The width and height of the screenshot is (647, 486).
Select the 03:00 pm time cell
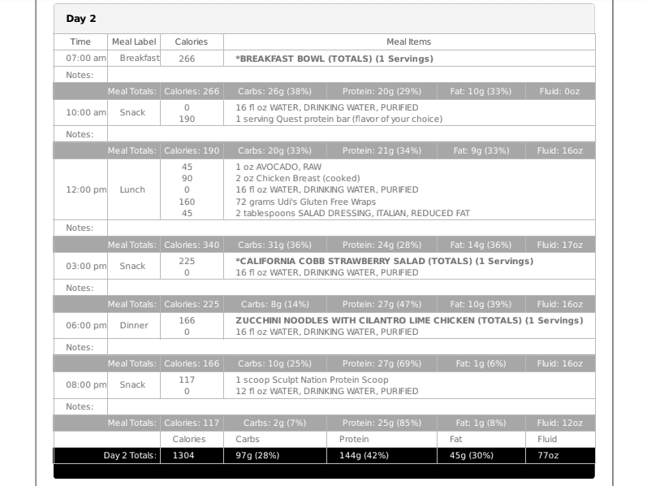point(86,266)
